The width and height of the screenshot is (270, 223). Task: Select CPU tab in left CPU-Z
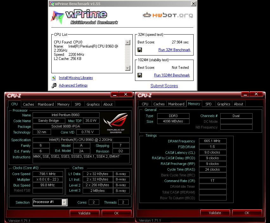(15, 104)
